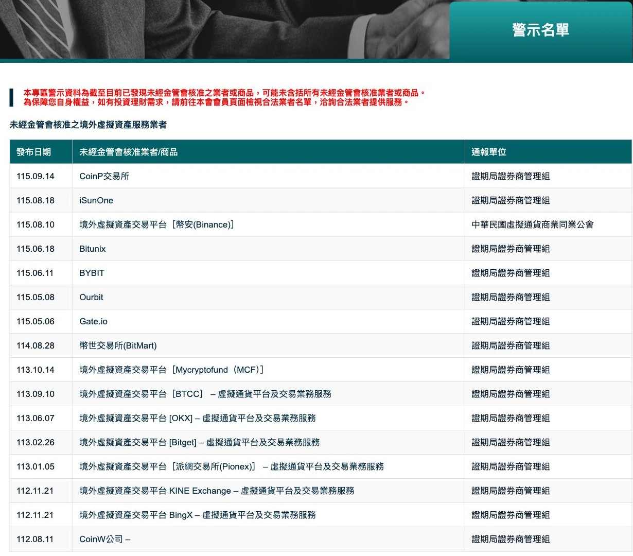Viewport: 633px width, 556px height.
Task: Select the Mycryptofund (MCF) entry
Action: tap(171, 370)
